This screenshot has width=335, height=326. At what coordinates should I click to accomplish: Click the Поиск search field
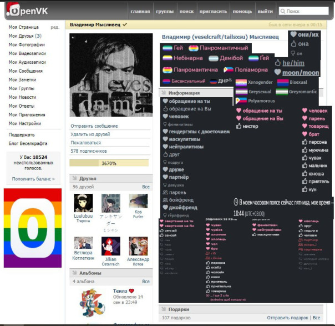point(303,11)
